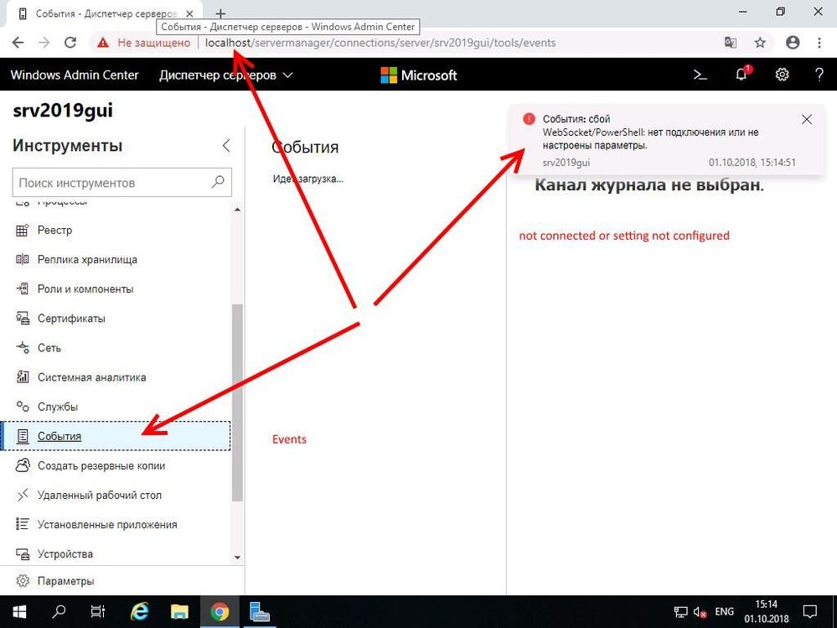The image size is (837, 628).
Task: Click the Devices (Устройства) icon
Action: tap(23, 553)
